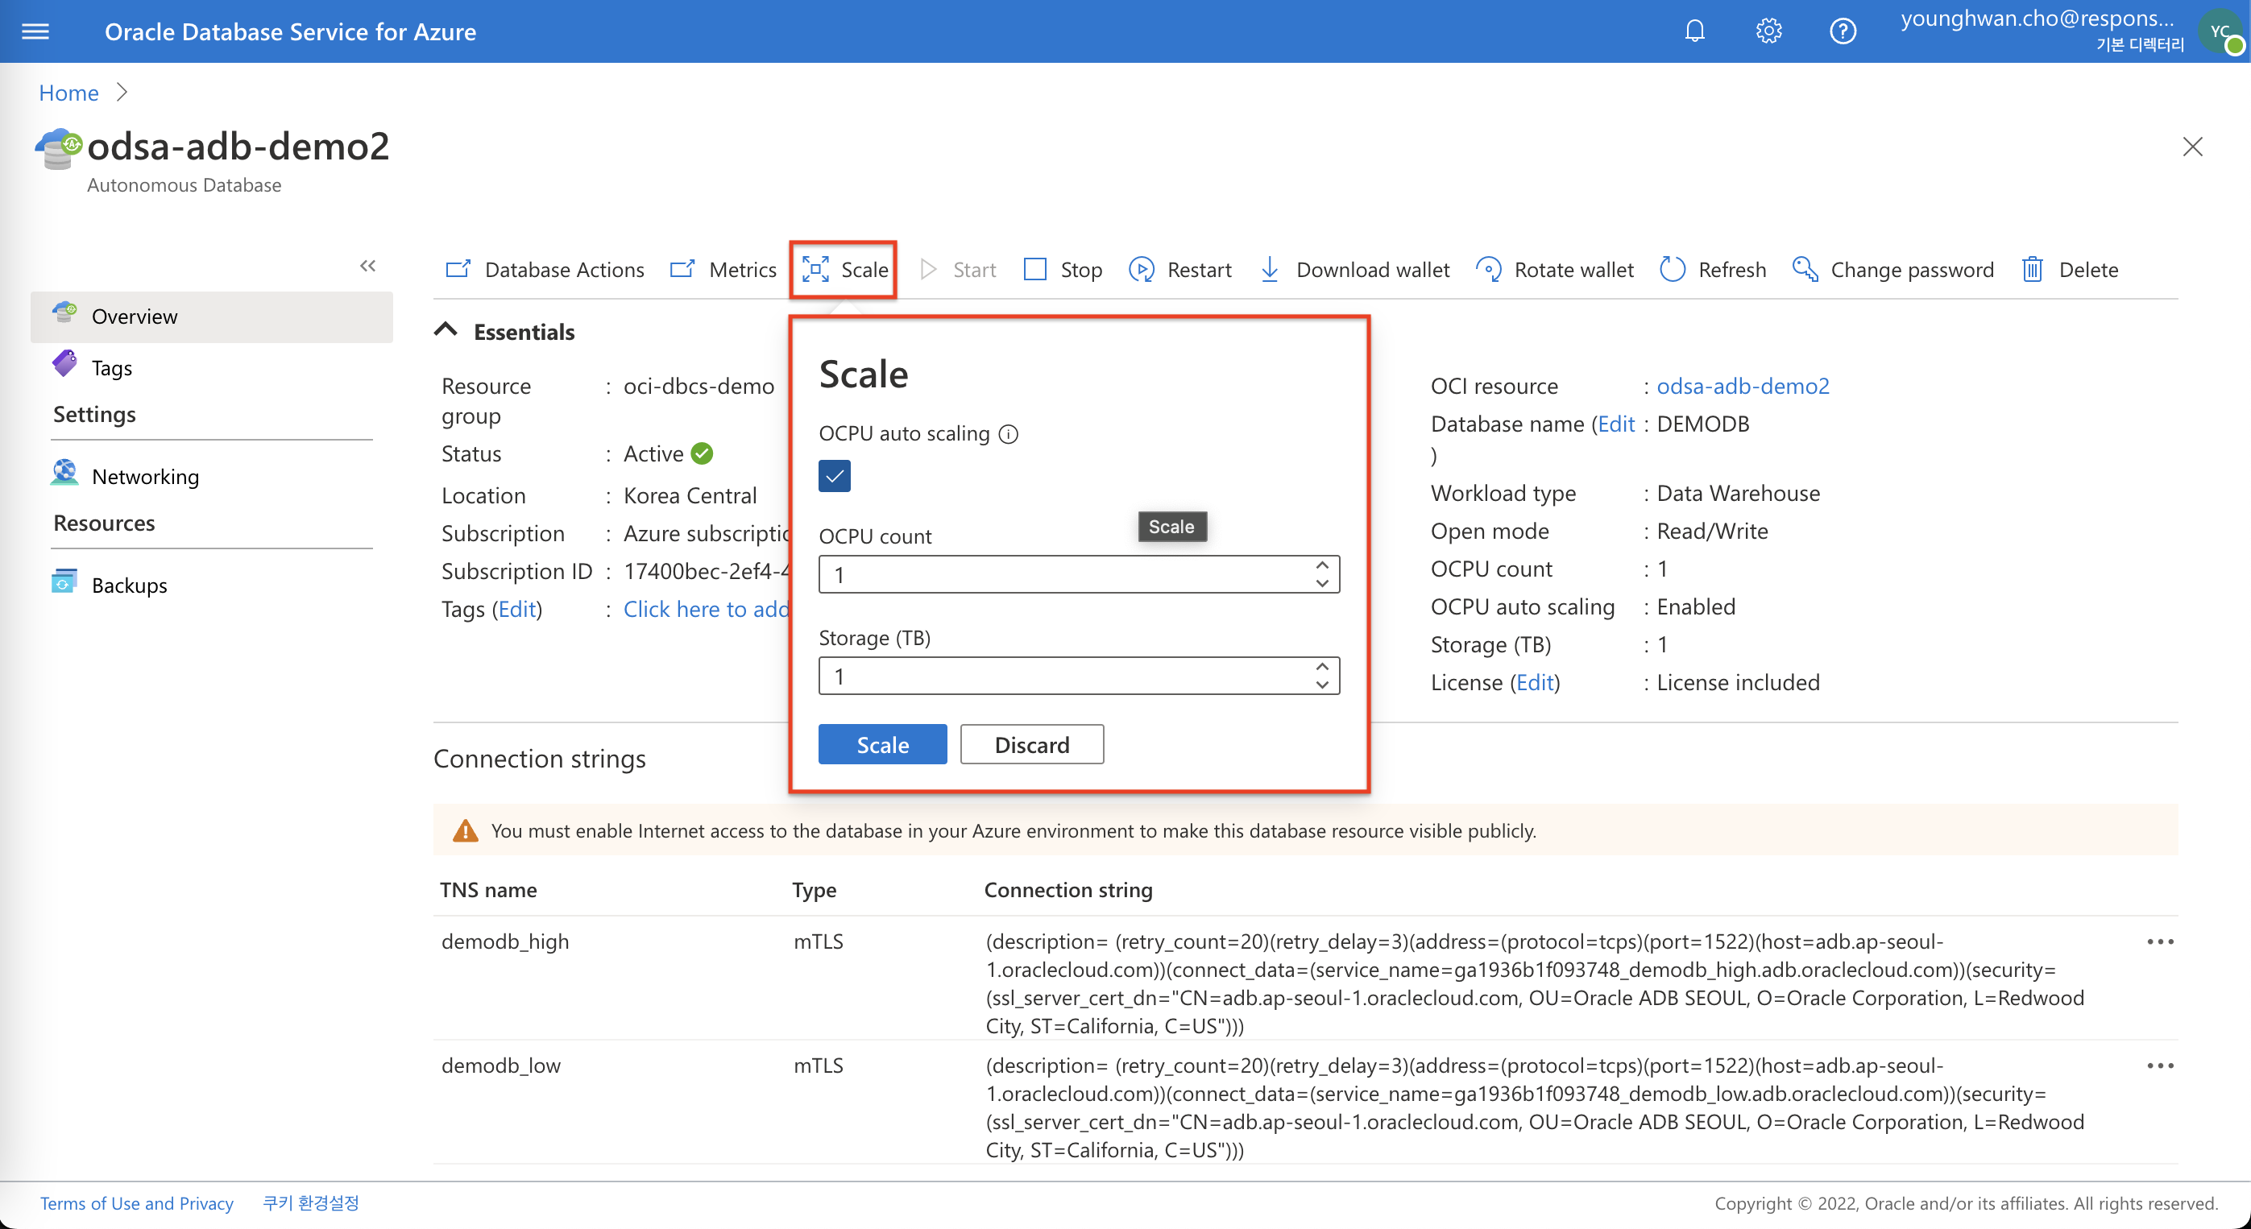Image resolution: width=2251 pixels, height=1229 pixels.
Task: Click Download wallet in toolbar
Action: [1354, 270]
